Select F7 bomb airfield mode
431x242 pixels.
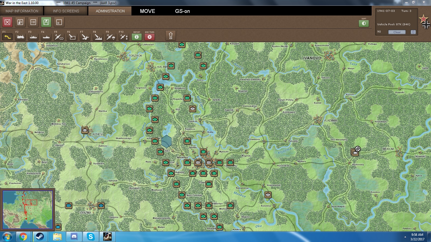85,37
